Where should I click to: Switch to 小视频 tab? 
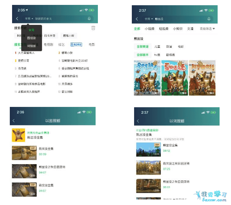[x=149, y=29]
